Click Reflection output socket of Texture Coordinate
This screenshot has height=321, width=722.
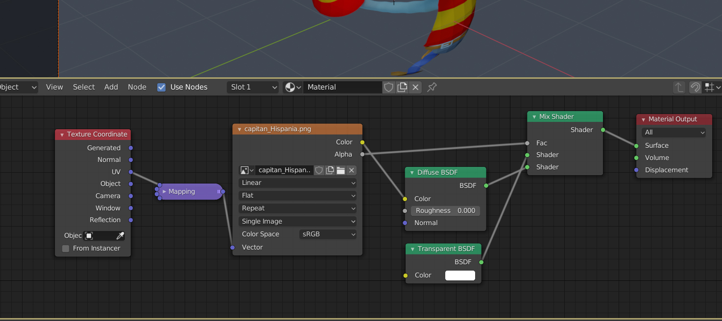click(131, 220)
